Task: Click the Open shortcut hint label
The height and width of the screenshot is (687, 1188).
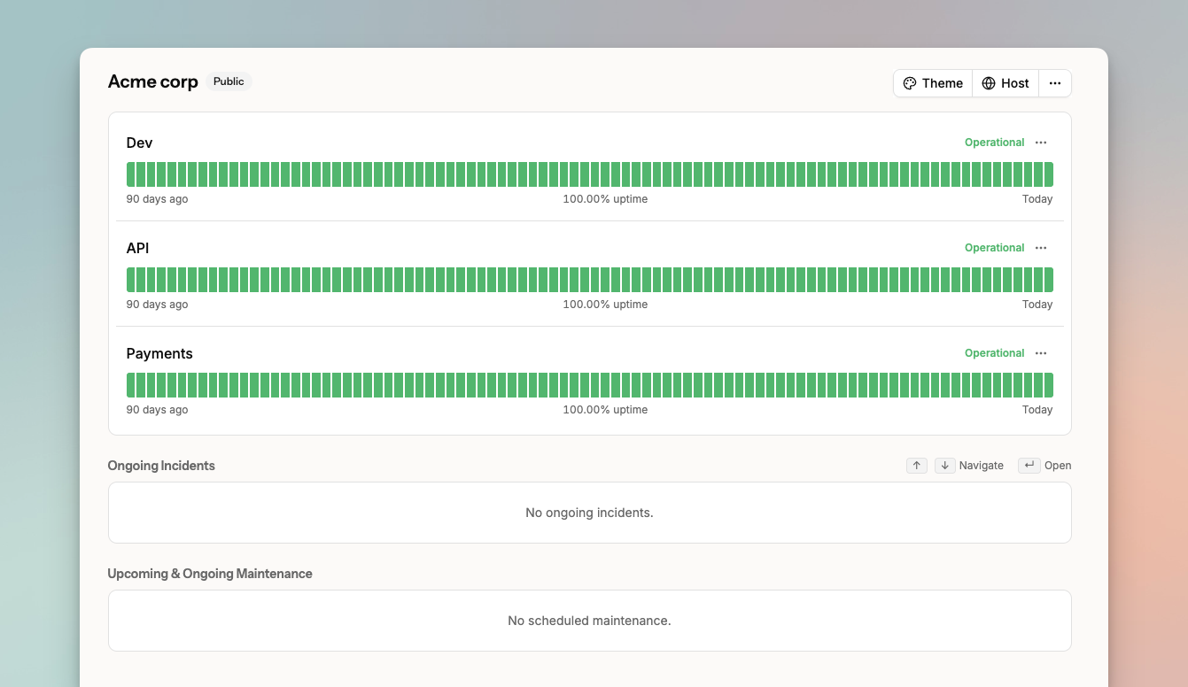Action: click(x=1058, y=466)
